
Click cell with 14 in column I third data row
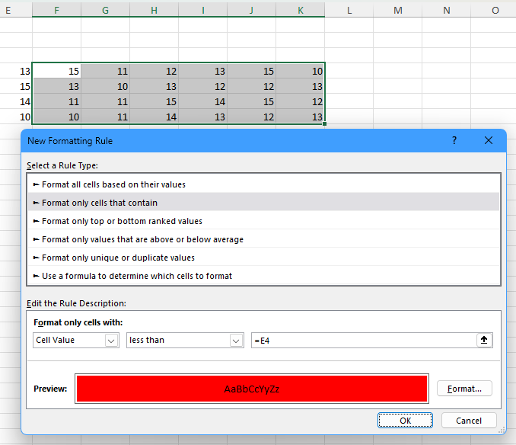point(202,101)
